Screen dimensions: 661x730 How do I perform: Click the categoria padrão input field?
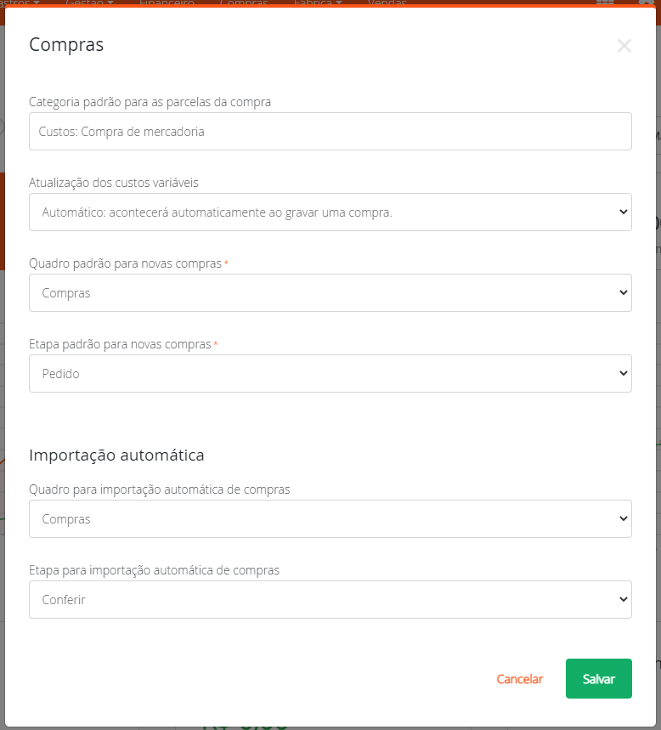pos(330,131)
